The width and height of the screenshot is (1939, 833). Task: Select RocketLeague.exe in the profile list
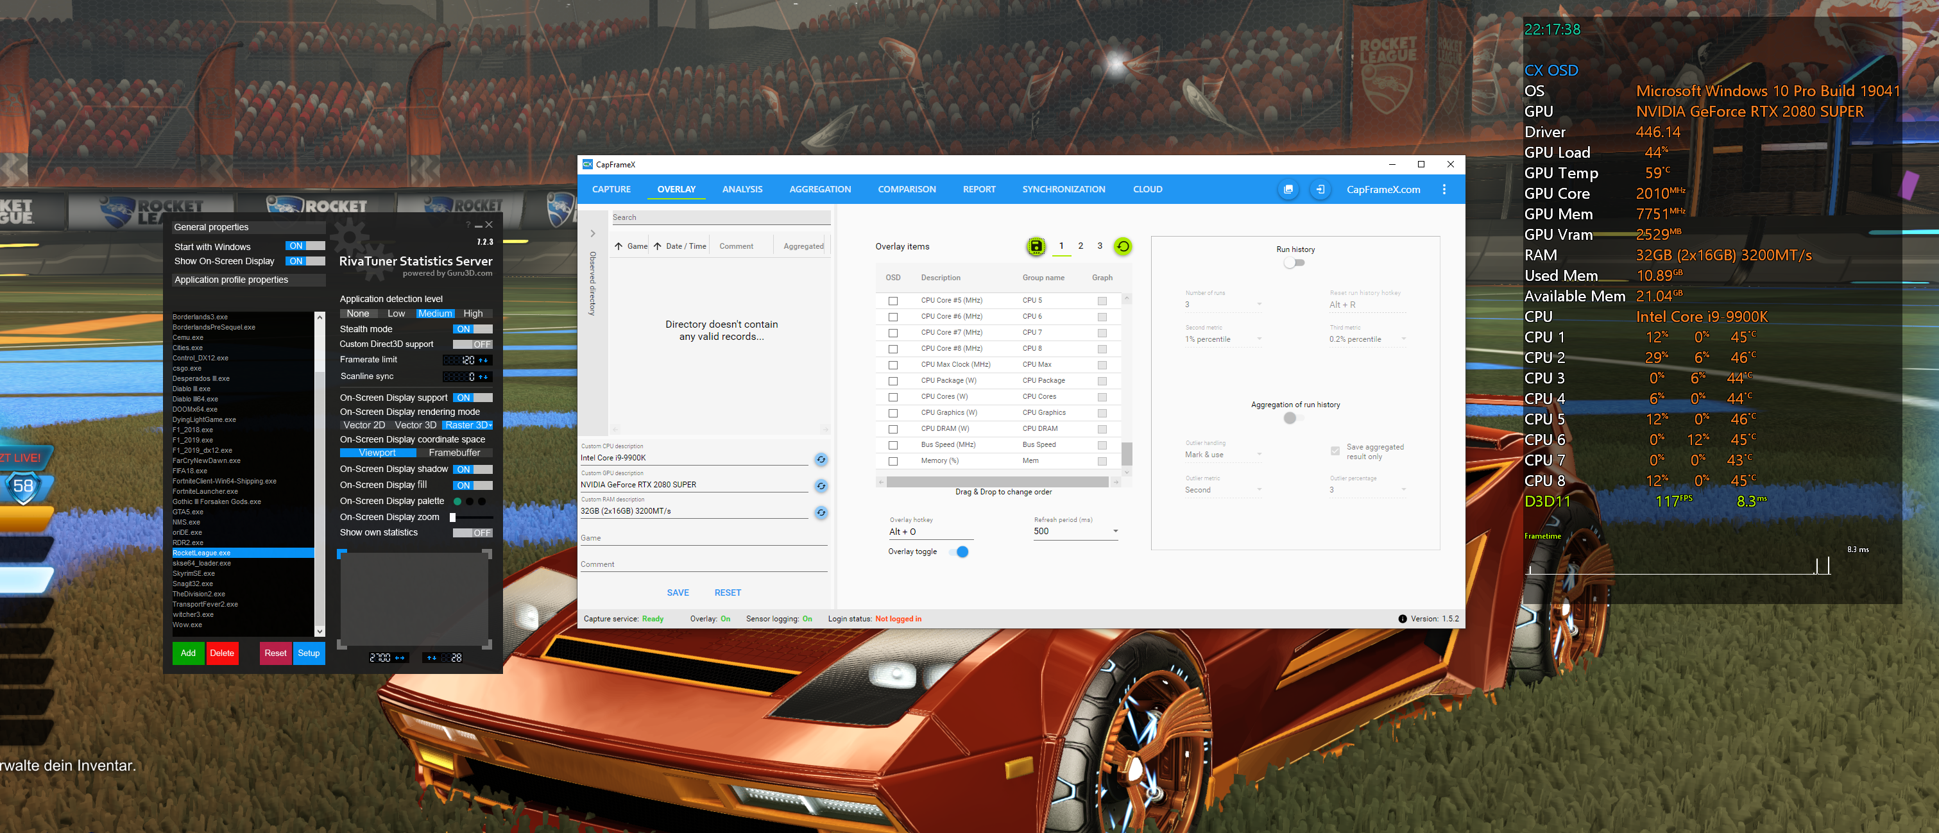click(243, 553)
